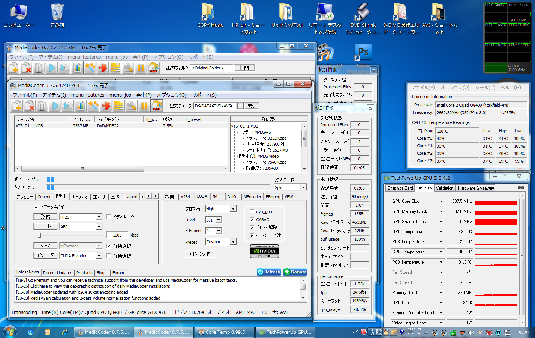Click the Donate button
The height and width of the screenshot is (338, 535).
pyautogui.click(x=295, y=272)
